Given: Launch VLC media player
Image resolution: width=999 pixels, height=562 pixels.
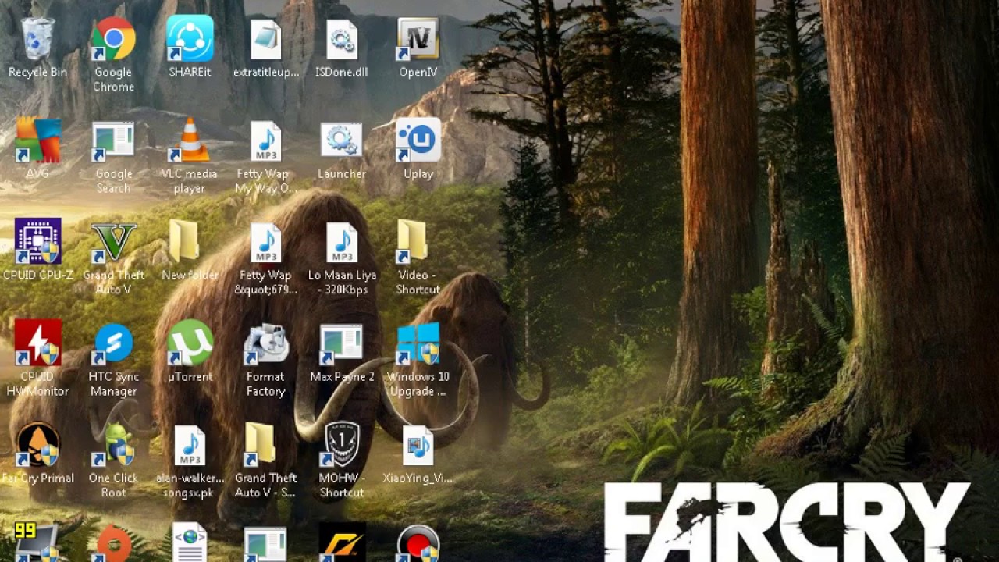Looking at the screenshot, I should 190,140.
